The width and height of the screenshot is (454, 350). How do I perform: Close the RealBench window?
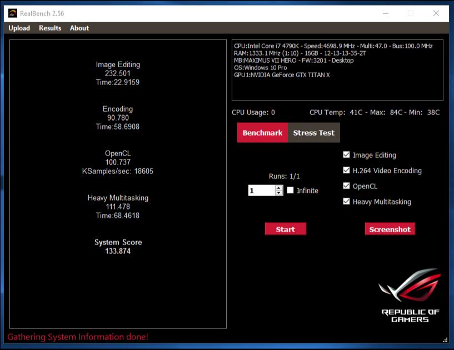(436, 13)
